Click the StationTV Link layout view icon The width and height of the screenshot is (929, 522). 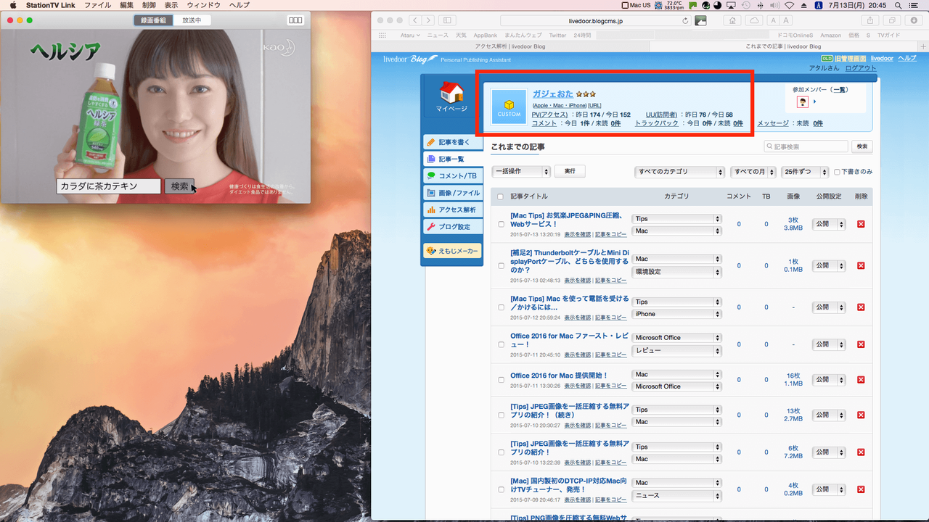point(295,20)
